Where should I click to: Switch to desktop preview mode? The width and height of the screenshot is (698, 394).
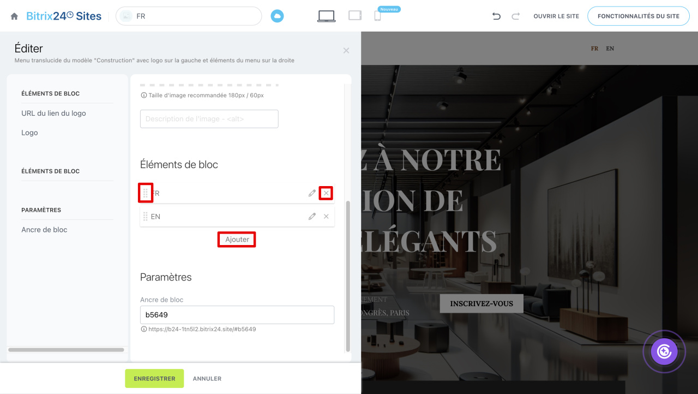[x=326, y=16]
